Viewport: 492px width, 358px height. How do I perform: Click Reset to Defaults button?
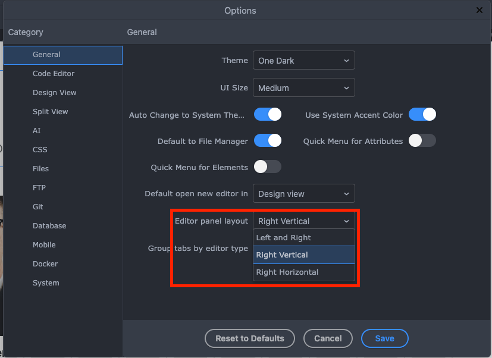tap(250, 338)
